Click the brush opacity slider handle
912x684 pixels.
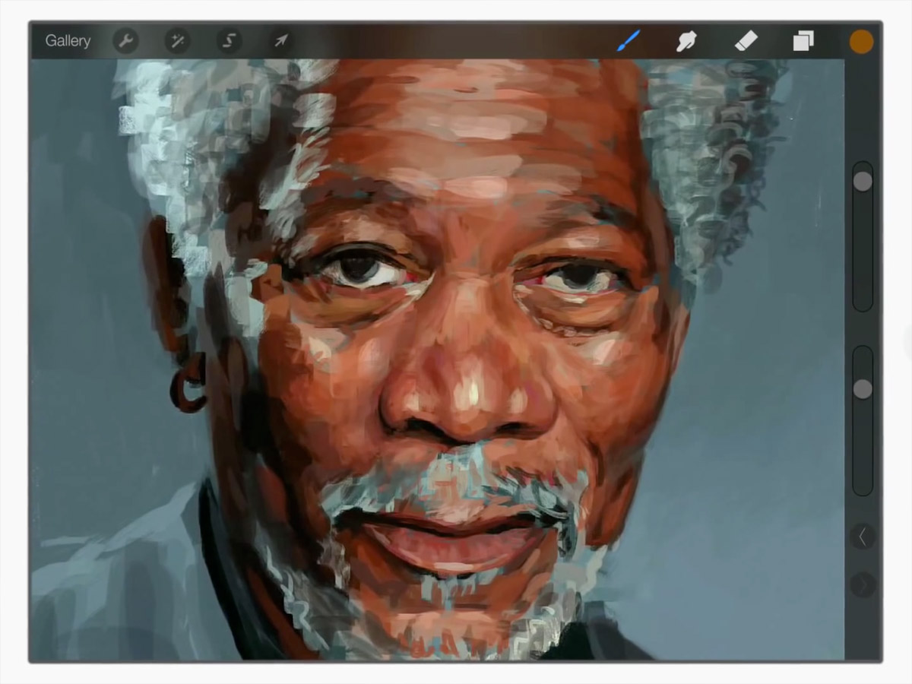click(863, 389)
